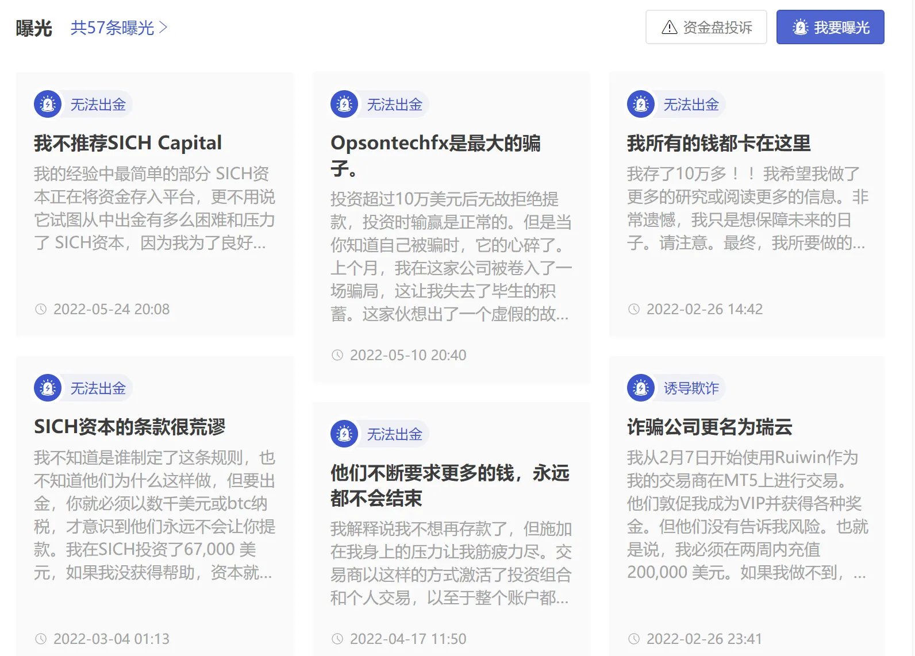Click the warning triangle icon in 资金盘投诉
The image size is (915, 656).
click(670, 27)
